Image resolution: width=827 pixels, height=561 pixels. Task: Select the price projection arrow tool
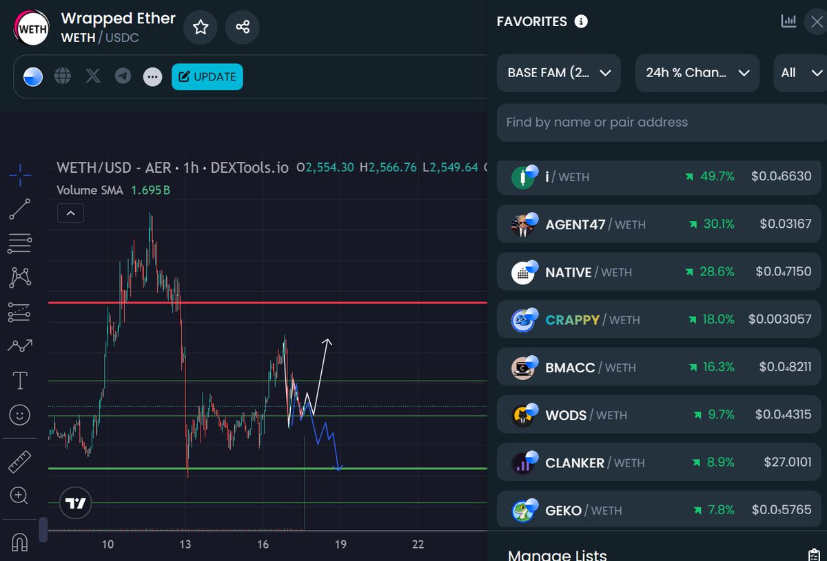point(20,346)
